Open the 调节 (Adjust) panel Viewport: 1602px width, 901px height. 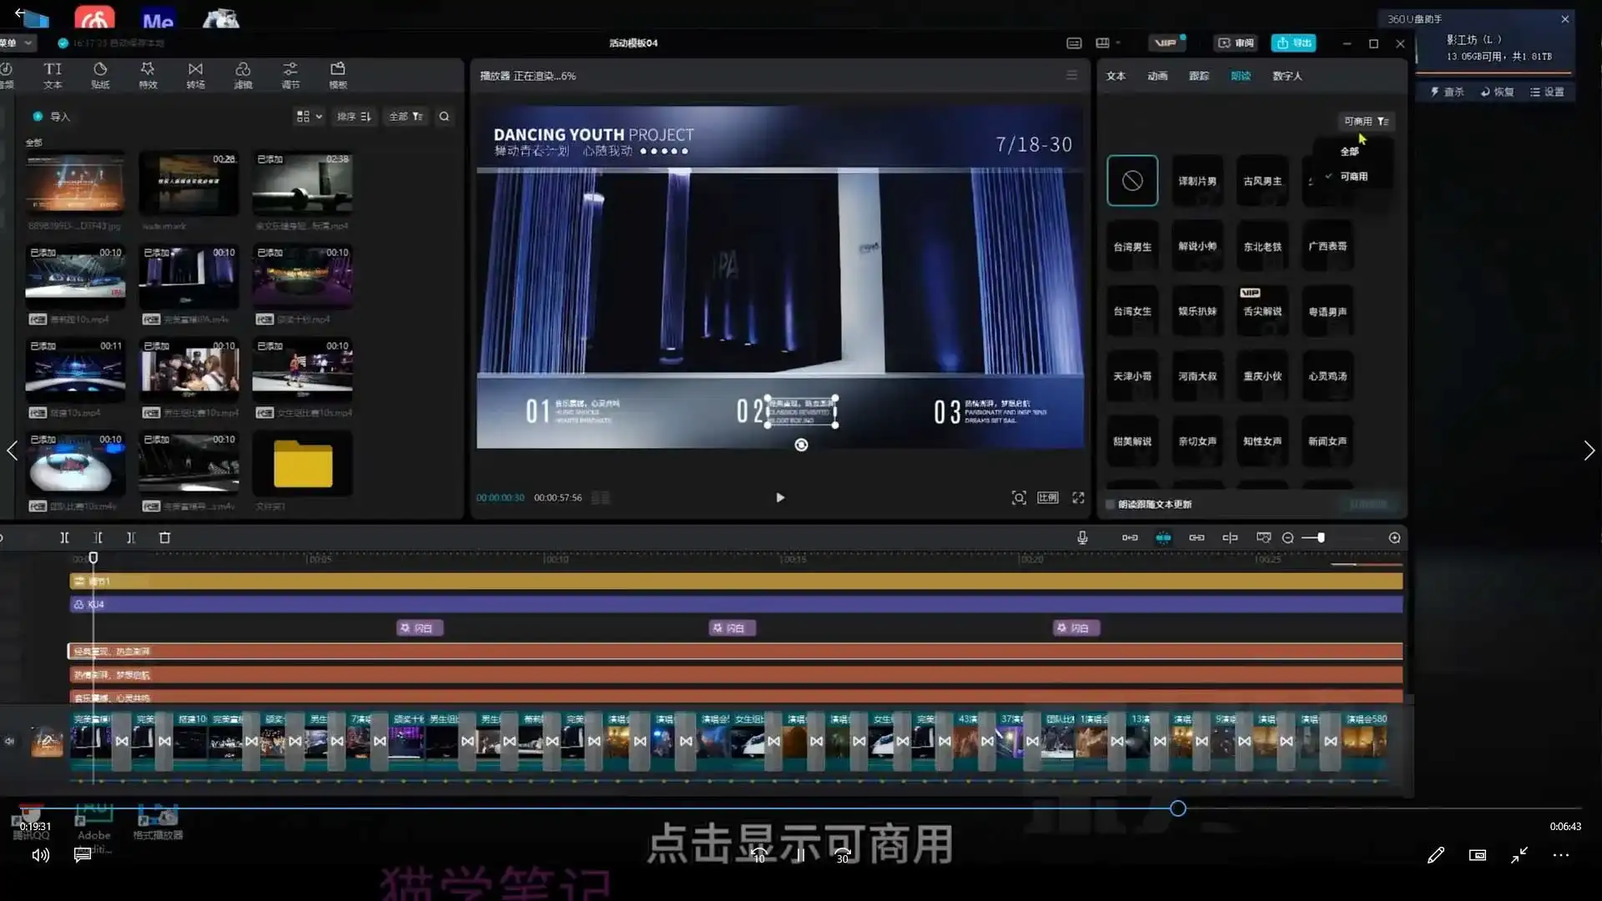tap(290, 75)
